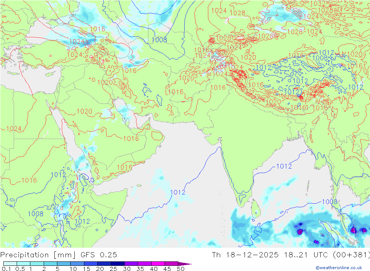370x271 pixels.
Task: Pick the 10 mm blue legend box
Action: tap(77, 264)
